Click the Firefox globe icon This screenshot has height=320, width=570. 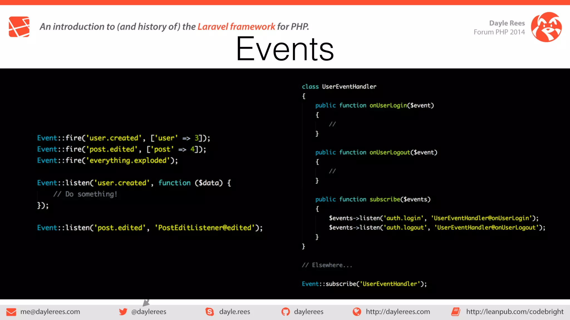(x=357, y=312)
